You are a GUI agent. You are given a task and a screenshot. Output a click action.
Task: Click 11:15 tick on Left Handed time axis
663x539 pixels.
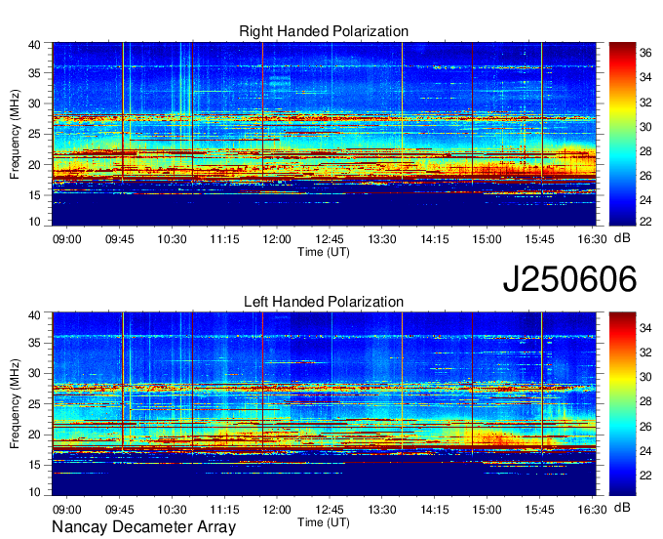pyautogui.click(x=224, y=510)
